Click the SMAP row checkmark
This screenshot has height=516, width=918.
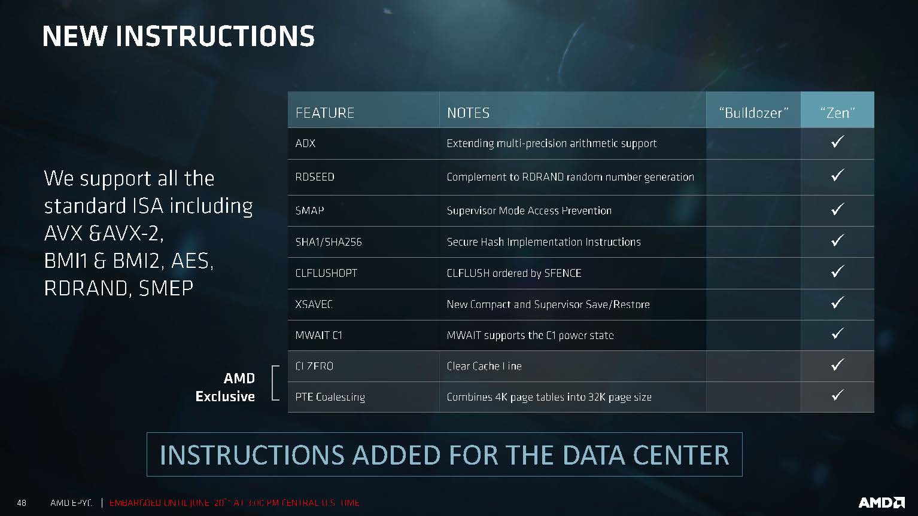(838, 209)
